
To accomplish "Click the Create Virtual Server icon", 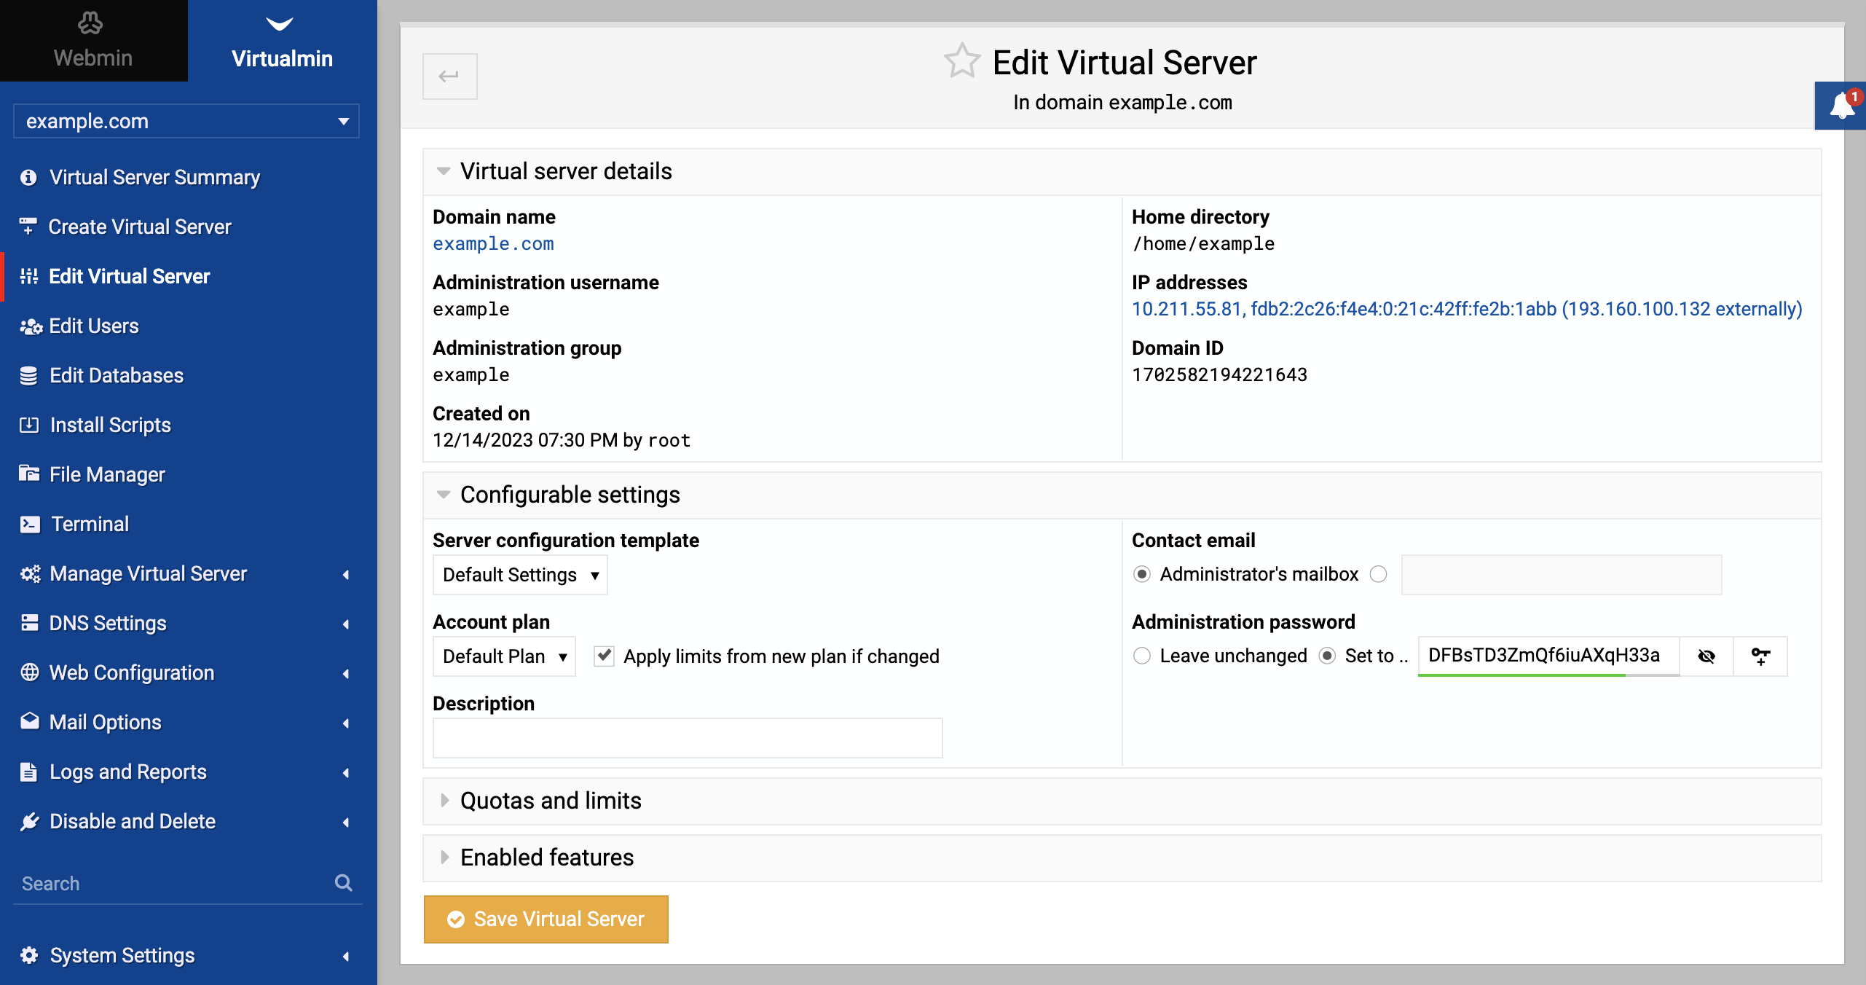I will point(28,227).
